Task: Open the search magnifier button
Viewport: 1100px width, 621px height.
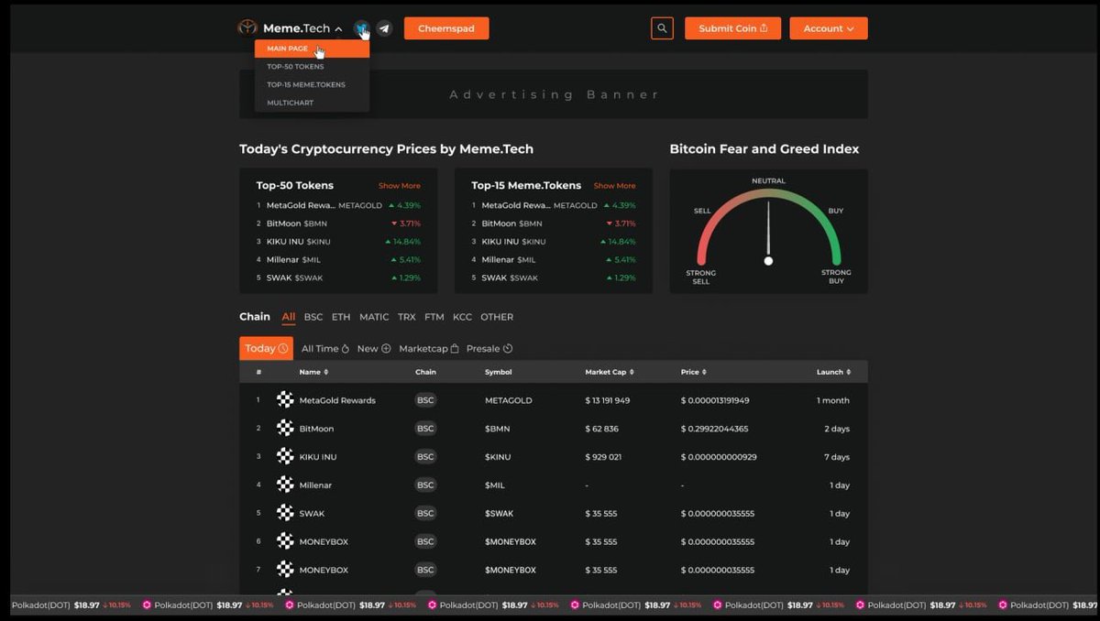Action: point(662,28)
